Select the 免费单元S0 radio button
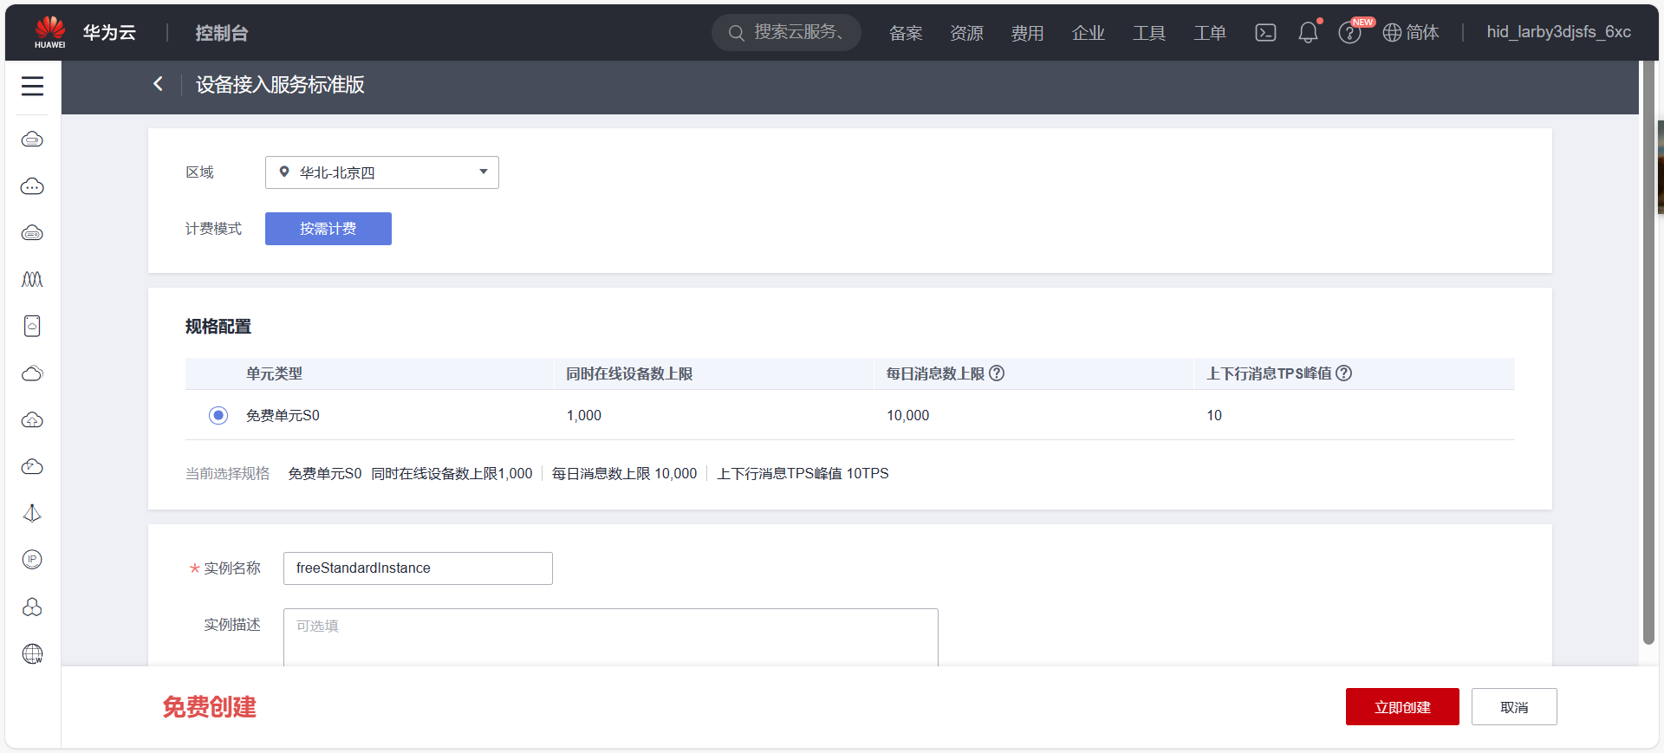The image size is (1664, 753). (218, 416)
